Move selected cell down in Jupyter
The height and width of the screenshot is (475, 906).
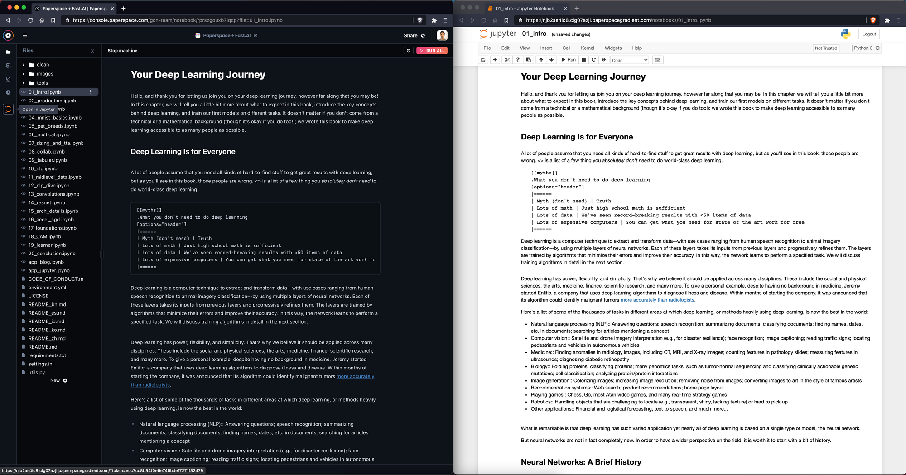point(551,60)
